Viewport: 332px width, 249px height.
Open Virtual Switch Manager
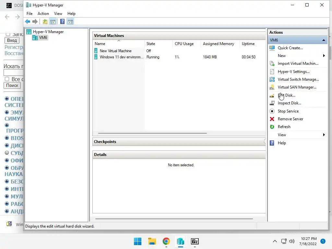point(298,79)
